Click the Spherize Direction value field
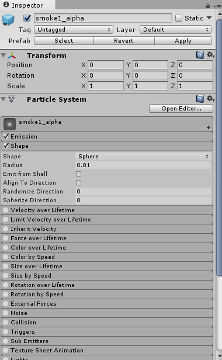Image resolution: width=222 pixels, height=360 pixels. tap(143, 200)
